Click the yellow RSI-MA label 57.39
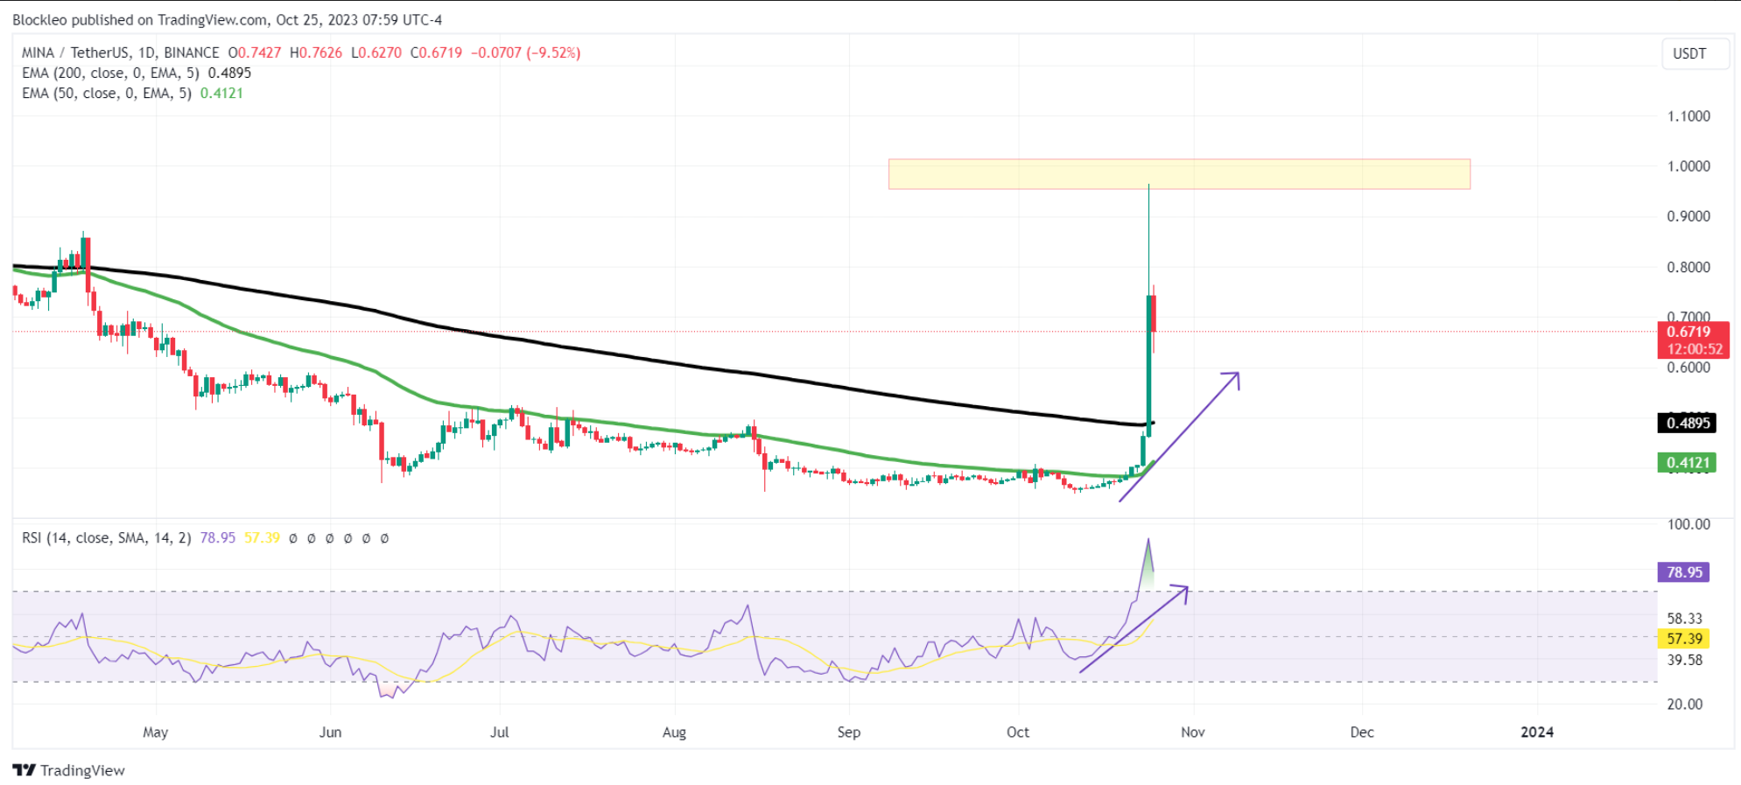Screen dimensions: 1741x785 (x=1683, y=639)
